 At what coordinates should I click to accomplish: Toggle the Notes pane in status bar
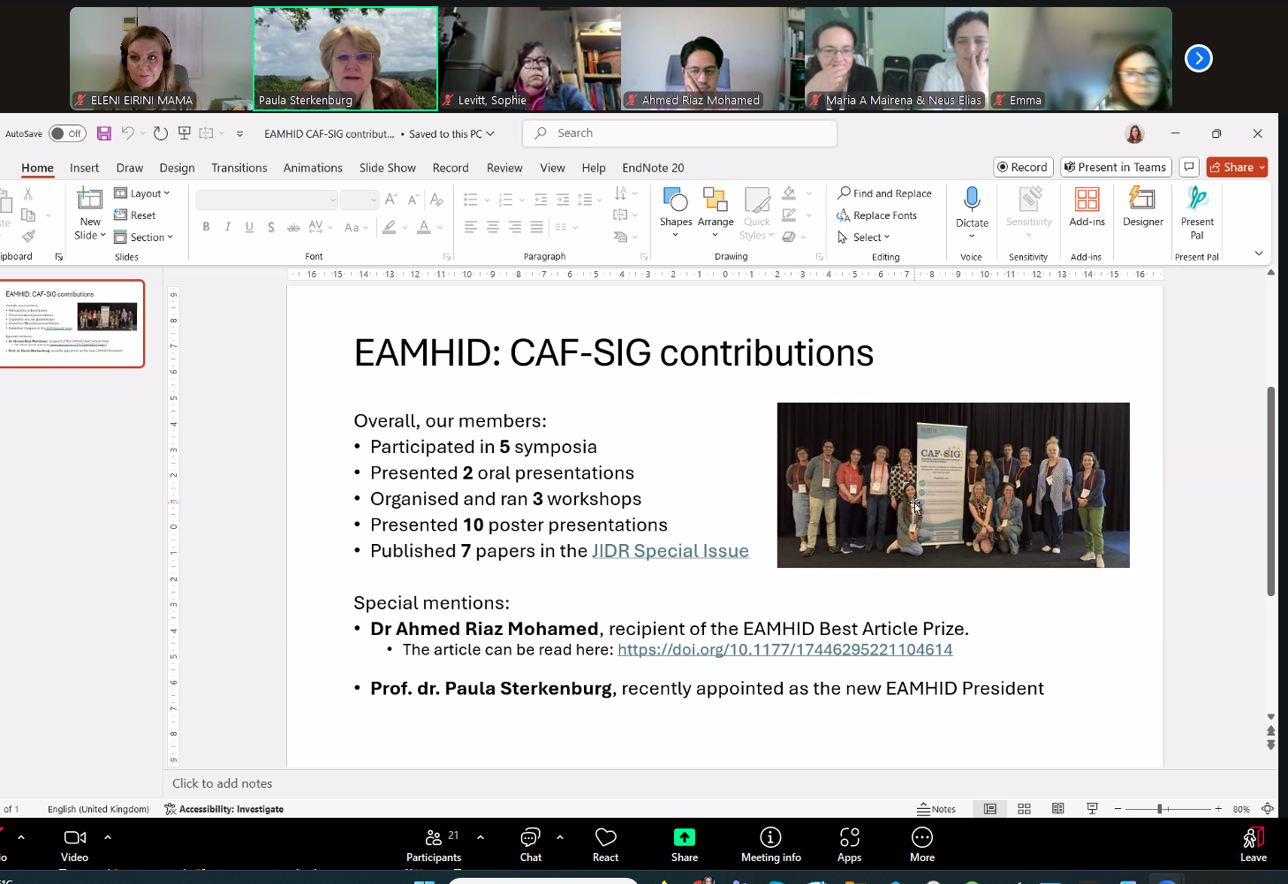tap(936, 809)
